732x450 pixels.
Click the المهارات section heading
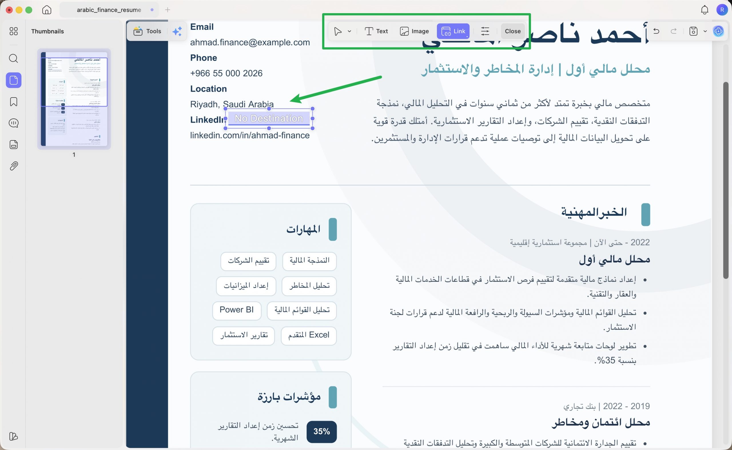click(303, 229)
